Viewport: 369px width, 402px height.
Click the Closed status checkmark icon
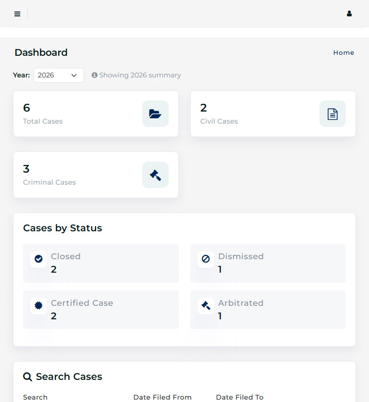coord(38,259)
